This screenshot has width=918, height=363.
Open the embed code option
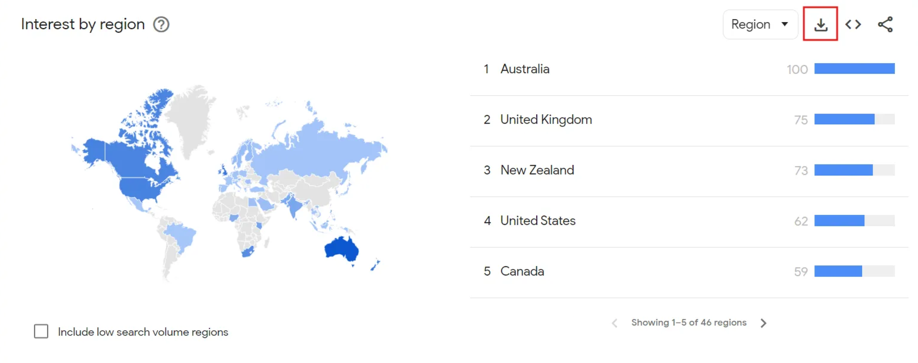pos(853,24)
